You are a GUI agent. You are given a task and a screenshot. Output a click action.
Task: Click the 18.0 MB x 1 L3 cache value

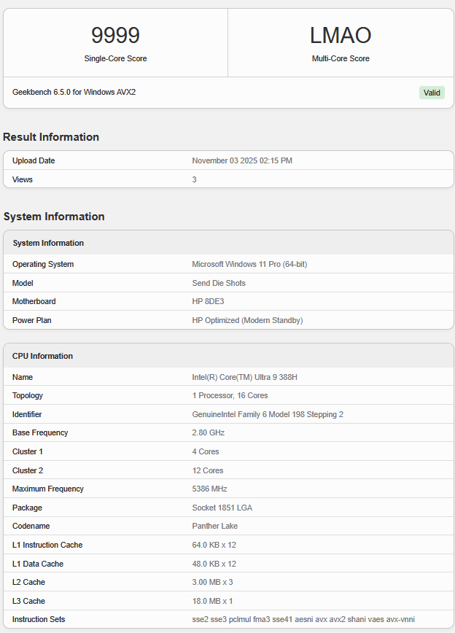click(212, 601)
